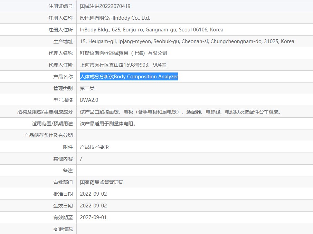The height and width of the screenshot is (234, 313).
Task: Select the agent name 拜斯倍斯医疗器械贸易（上海）有限公司
Action: (123, 53)
